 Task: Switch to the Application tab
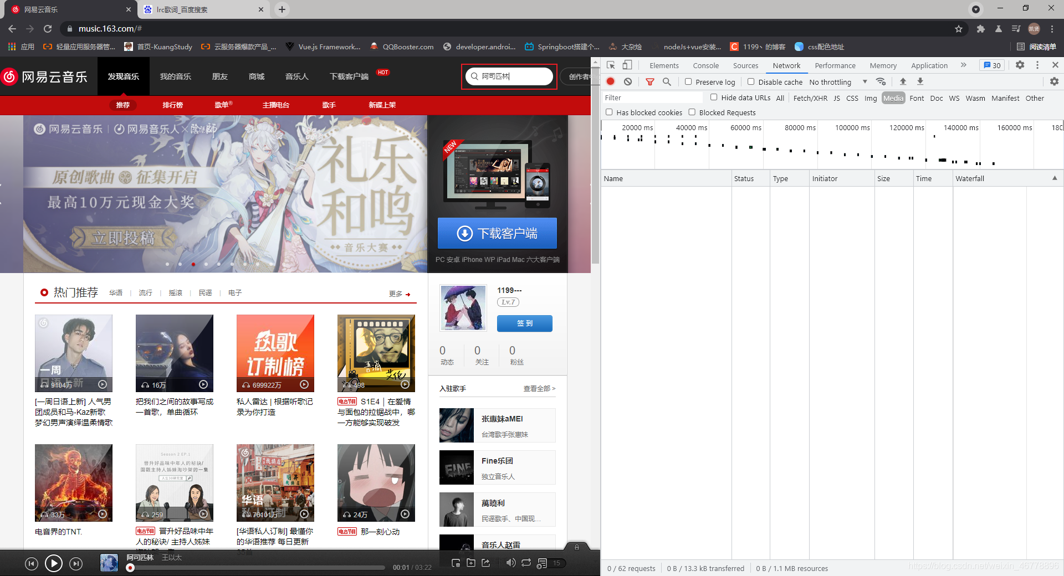(929, 65)
